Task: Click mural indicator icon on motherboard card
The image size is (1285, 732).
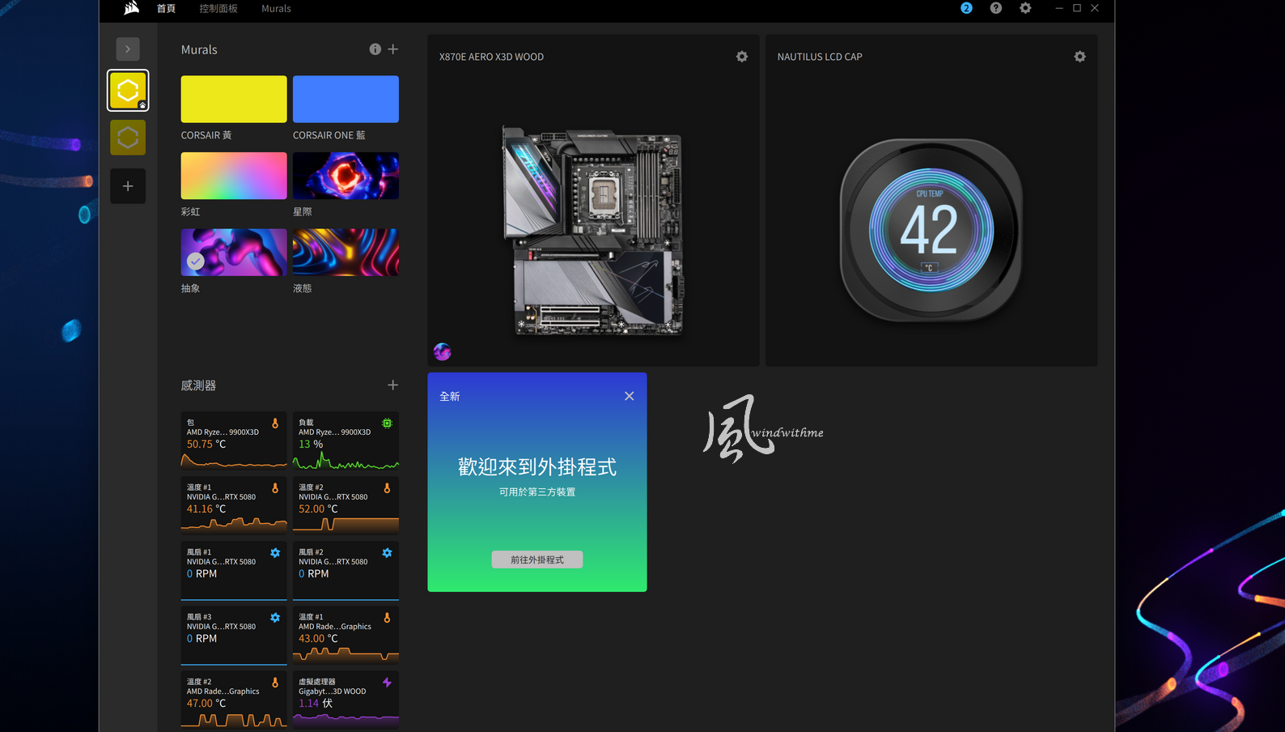Action: [x=442, y=351]
